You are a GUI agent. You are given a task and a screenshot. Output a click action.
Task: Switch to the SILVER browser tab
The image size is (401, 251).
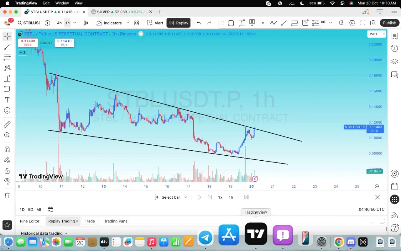click(121, 12)
